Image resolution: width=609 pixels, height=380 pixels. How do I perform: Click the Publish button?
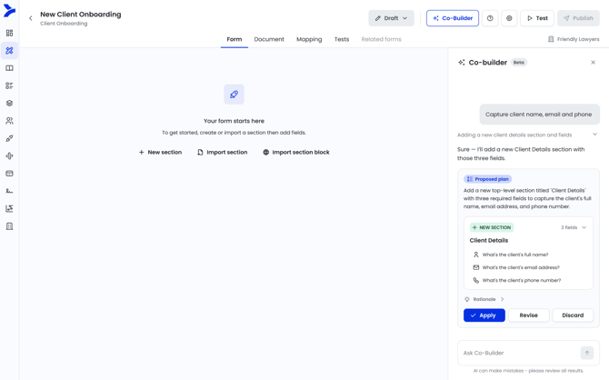point(578,18)
